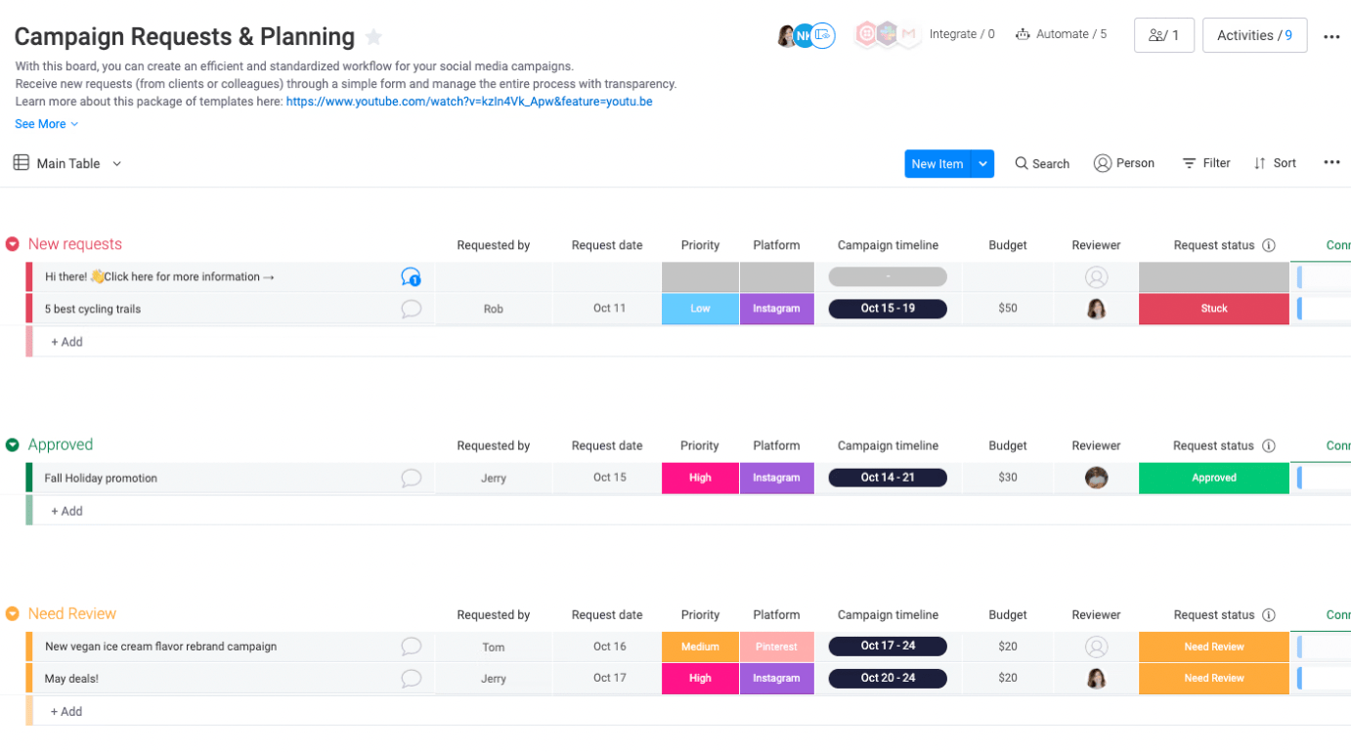Image resolution: width=1351 pixels, height=752 pixels.
Task: Open the New Item dropdown arrow
Action: [982, 164]
